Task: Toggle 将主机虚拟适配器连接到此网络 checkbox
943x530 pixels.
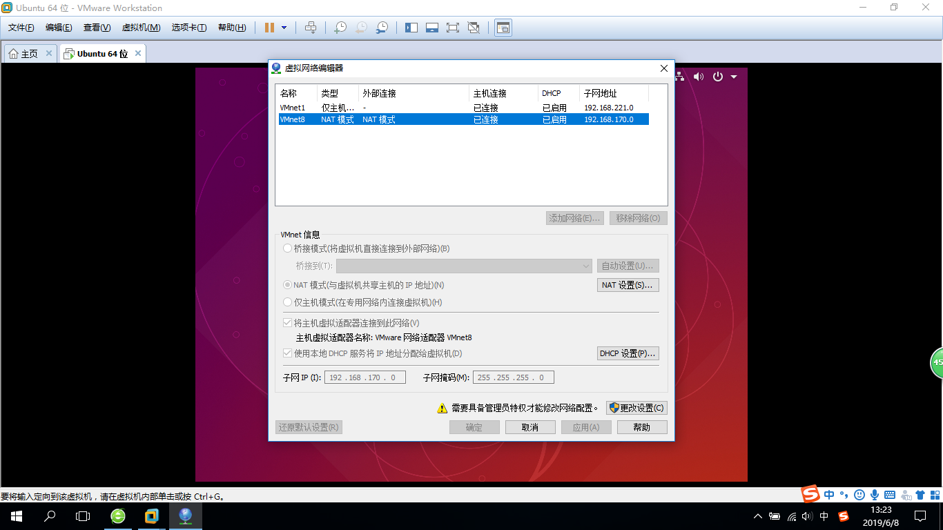Action: [x=288, y=323]
